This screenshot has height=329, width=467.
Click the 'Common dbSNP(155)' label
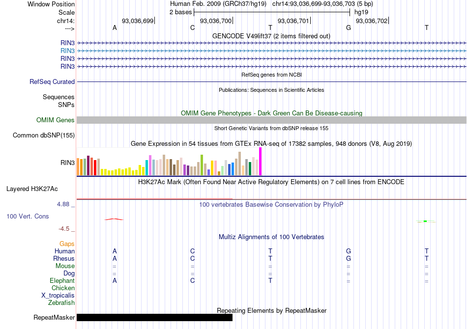point(44,136)
